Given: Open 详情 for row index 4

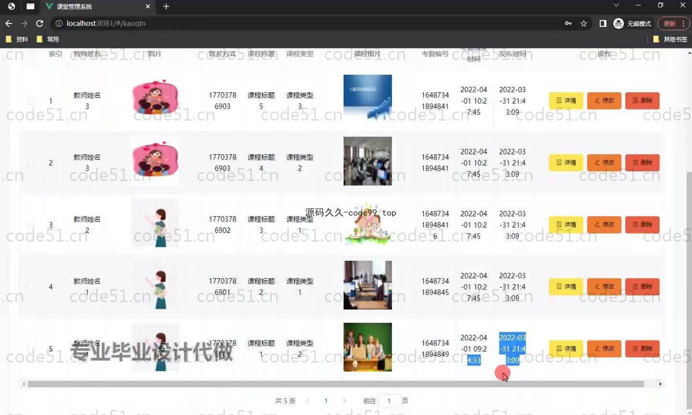Looking at the screenshot, I should pyautogui.click(x=566, y=286).
